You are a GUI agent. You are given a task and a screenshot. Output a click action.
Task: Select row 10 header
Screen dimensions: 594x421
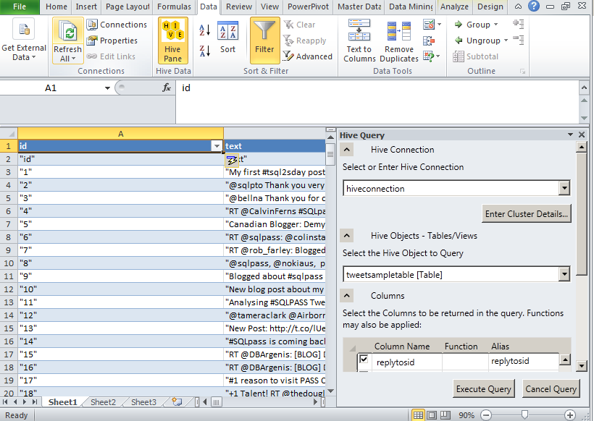click(x=9, y=263)
